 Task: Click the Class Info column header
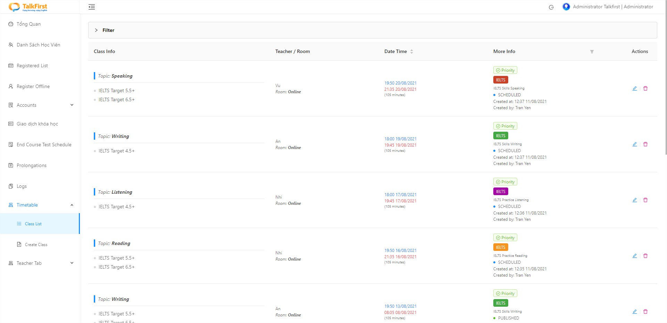pyautogui.click(x=104, y=51)
